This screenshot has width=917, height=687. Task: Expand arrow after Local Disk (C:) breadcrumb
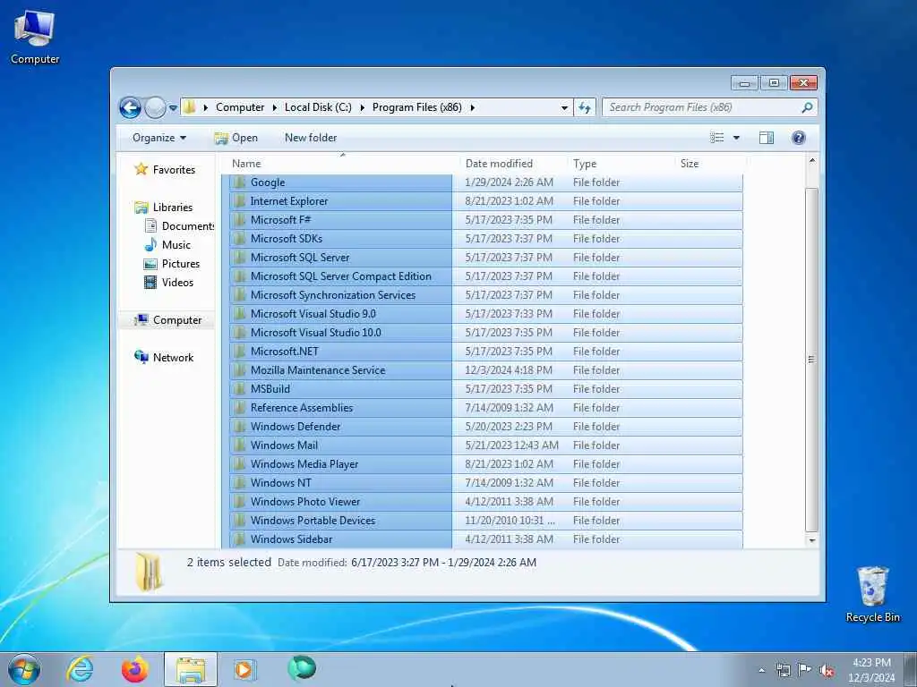tap(362, 107)
